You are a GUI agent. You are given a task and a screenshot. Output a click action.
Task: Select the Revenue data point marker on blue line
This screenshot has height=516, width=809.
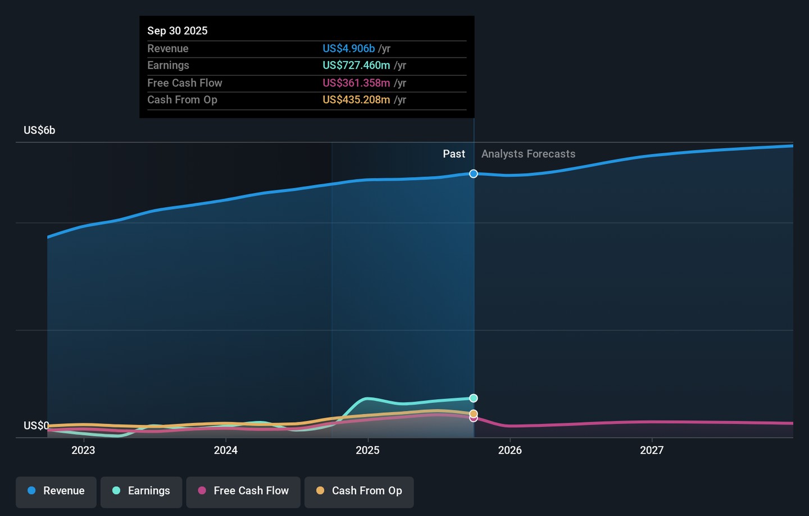[474, 174]
